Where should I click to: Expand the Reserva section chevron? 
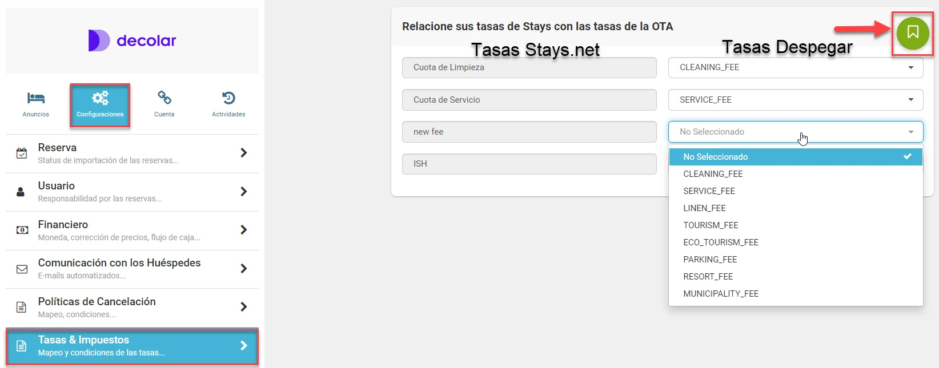tap(244, 153)
